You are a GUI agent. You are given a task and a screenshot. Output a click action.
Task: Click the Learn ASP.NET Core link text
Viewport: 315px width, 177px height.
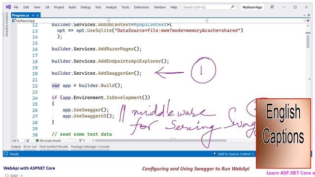click(290, 173)
